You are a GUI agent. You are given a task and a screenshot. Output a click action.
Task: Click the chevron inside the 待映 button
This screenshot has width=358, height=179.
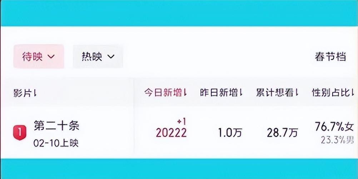pos(51,57)
